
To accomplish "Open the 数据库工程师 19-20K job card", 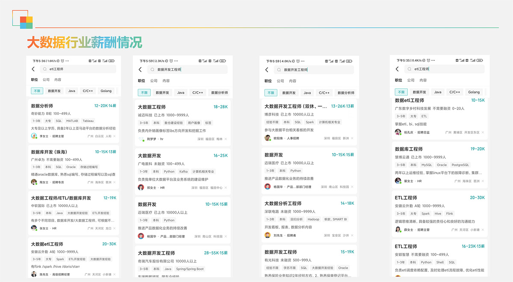I will [x=409, y=149].
